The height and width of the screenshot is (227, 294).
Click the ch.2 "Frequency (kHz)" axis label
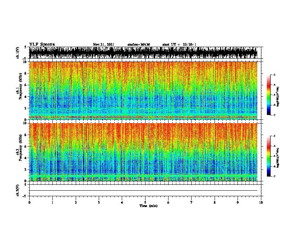21,148
